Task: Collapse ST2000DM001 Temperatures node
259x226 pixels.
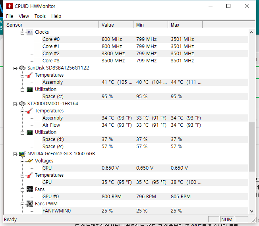Action: tap(22, 111)
